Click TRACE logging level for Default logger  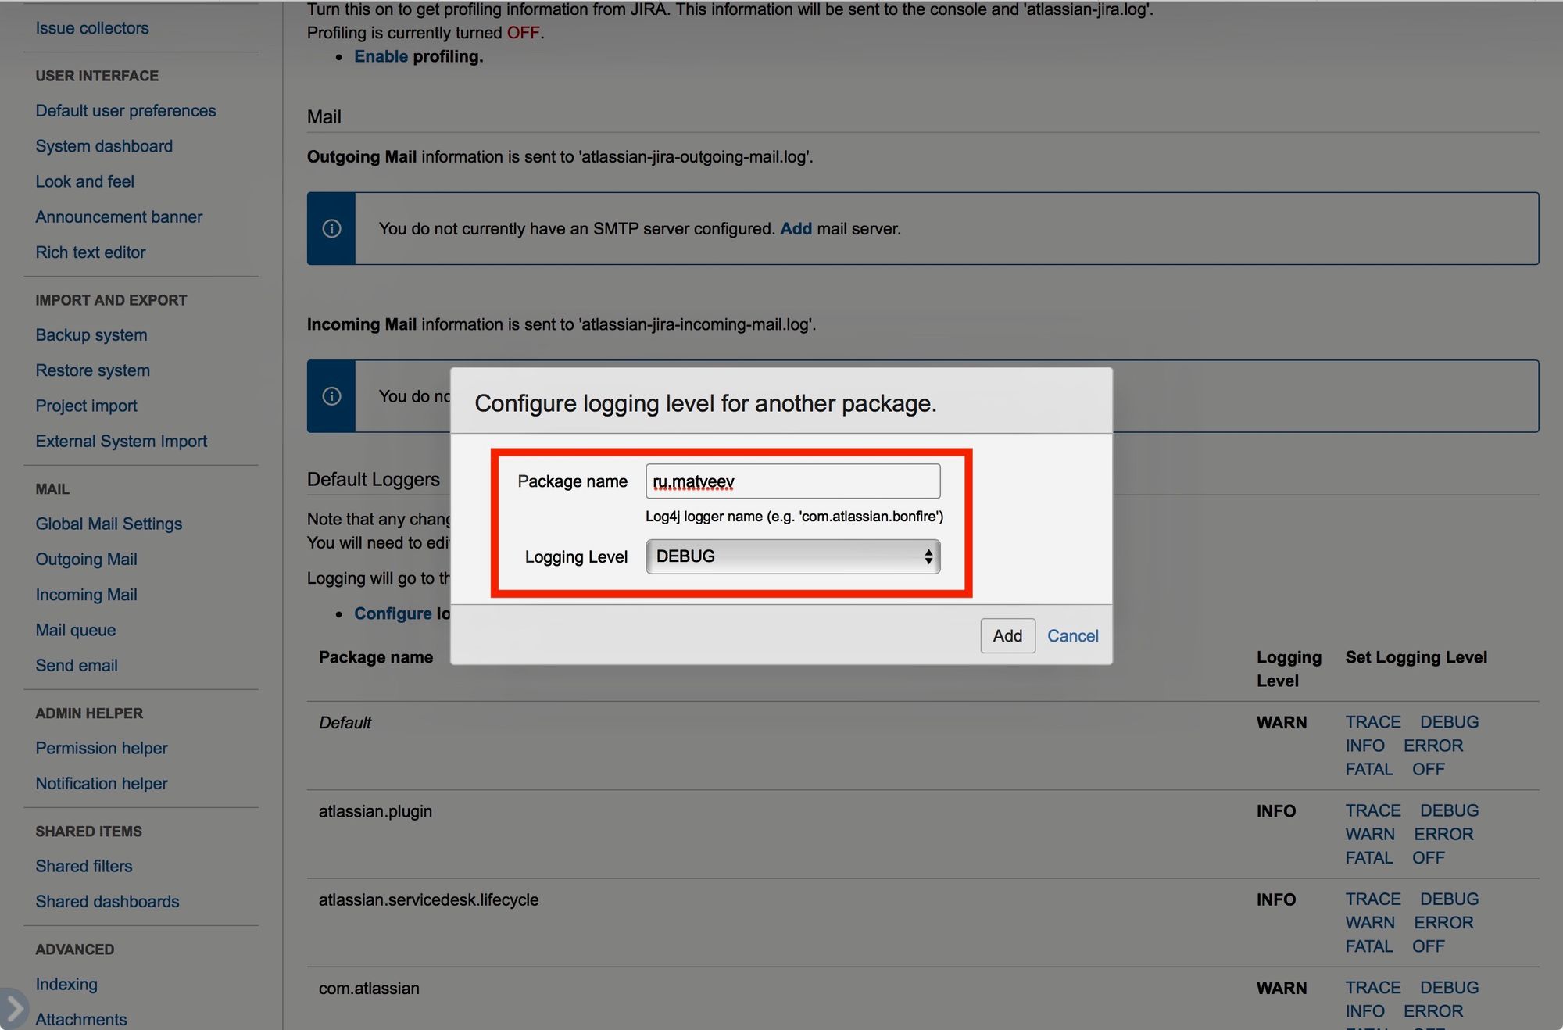(1372, 721)
